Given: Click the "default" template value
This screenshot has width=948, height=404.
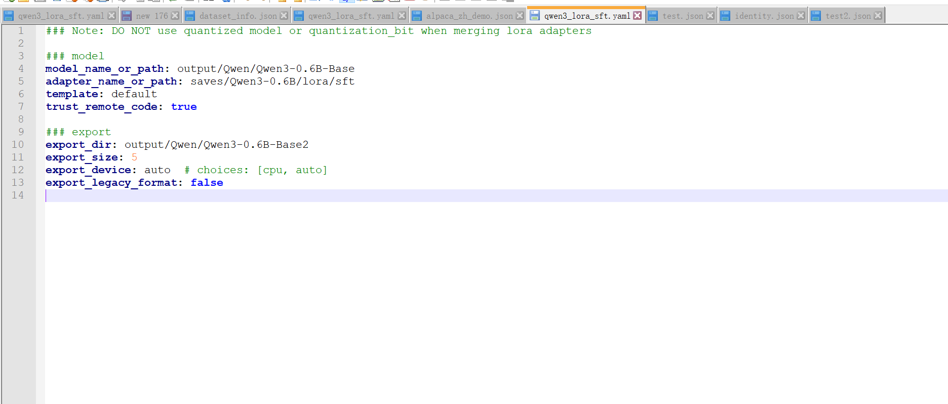Looking at the screenshot, I should pos(134,94).
